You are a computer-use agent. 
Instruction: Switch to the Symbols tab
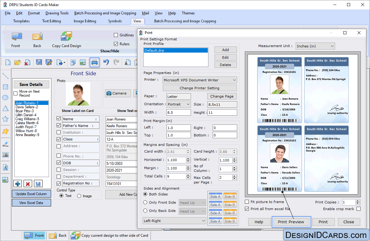coord(115,21)
